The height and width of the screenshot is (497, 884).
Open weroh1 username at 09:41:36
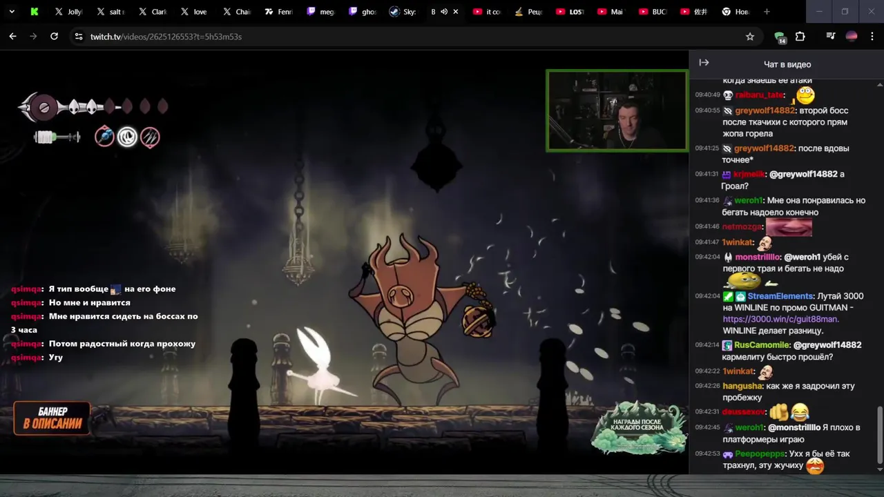pos(749,200)
